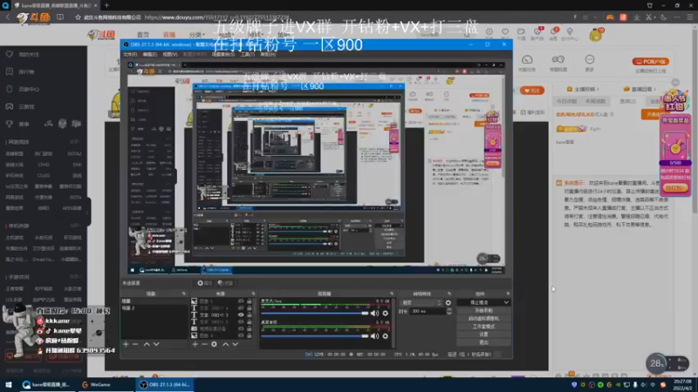Screen dimensions: 698x392
Task: Move the selected source down
Action: pos(235,344)
